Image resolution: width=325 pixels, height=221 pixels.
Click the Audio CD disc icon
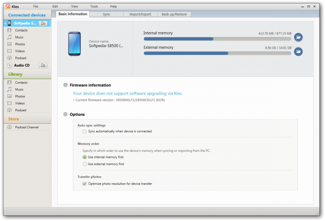point(9,65)
